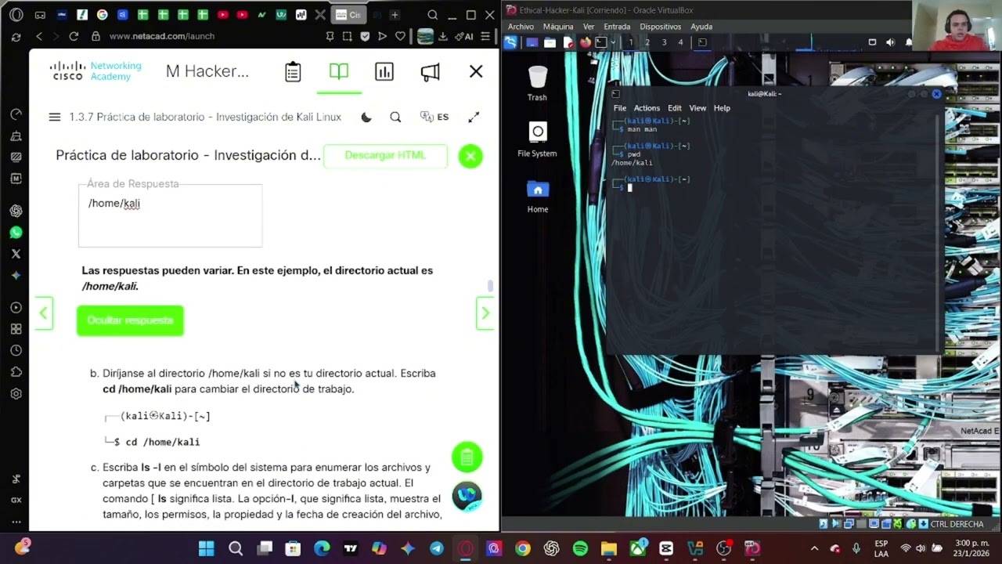The height and width of the screenshot is (564, 1002).
Task: Open the AI assistant in browser toolbar
Action: (465, 36)
